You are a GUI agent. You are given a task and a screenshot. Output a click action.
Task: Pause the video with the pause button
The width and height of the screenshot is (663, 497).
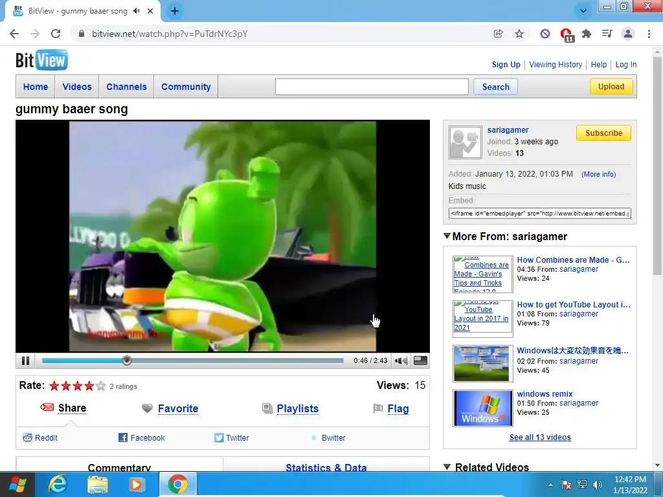click(25, 360)
